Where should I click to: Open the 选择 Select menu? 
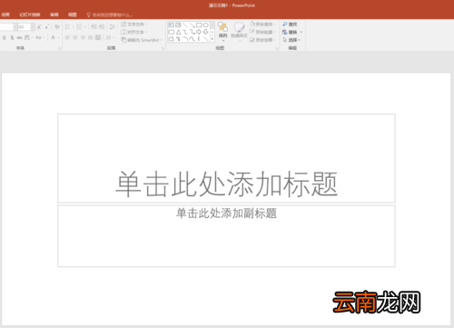click(291, 40)
